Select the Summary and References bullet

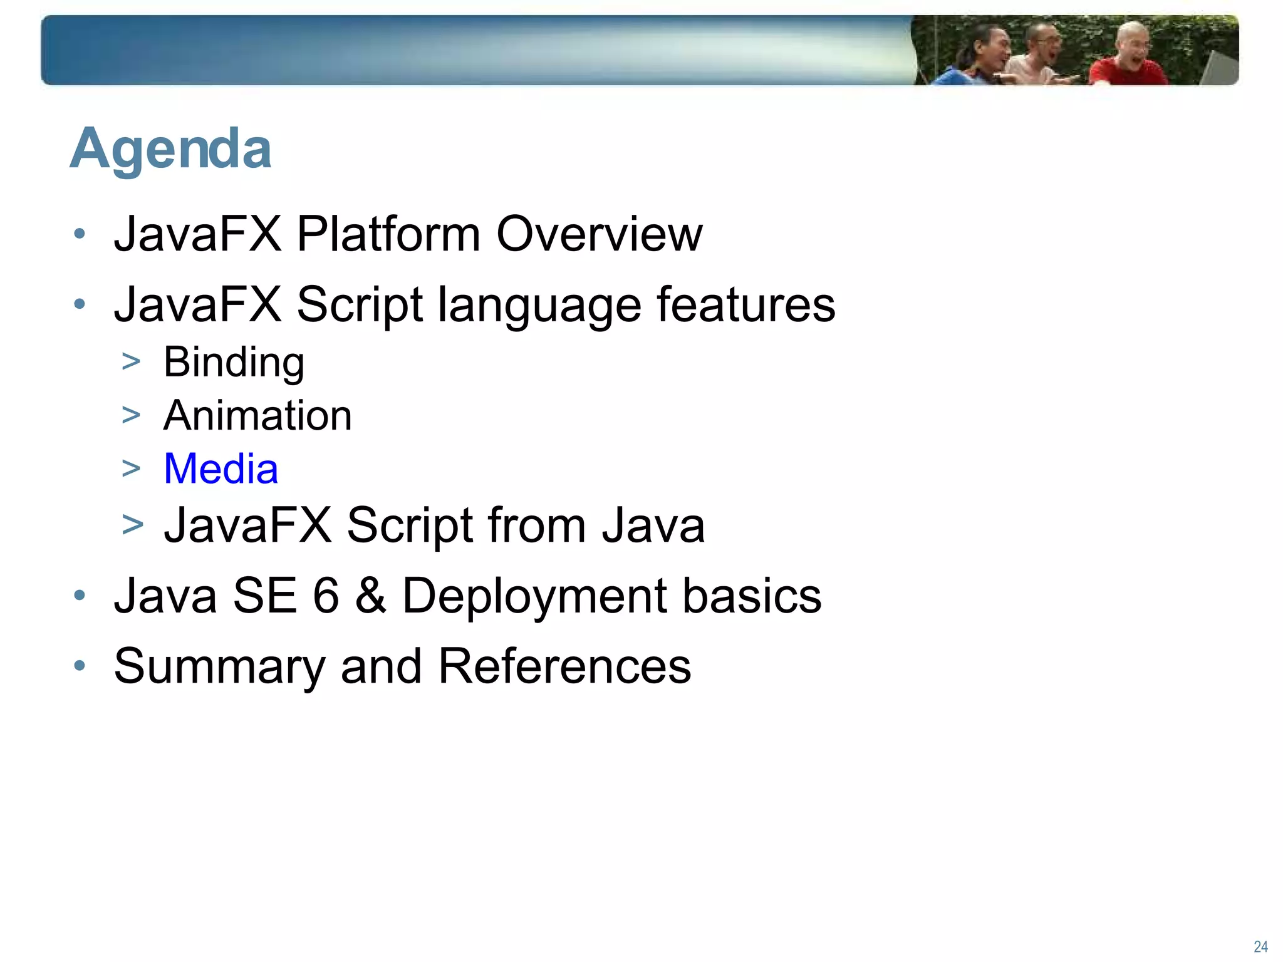coord(402,666)
